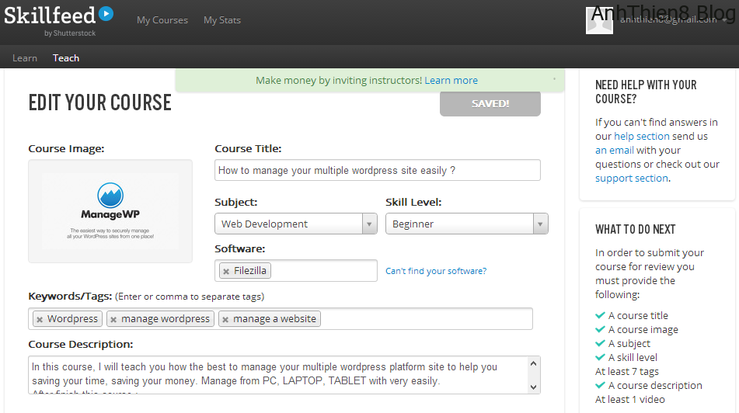This screenshot has height=413, width=739.
Task: Dismiss the invite instructors banner
Action: point(554,79)
